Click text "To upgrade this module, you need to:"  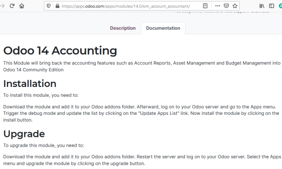coord(44,145)
